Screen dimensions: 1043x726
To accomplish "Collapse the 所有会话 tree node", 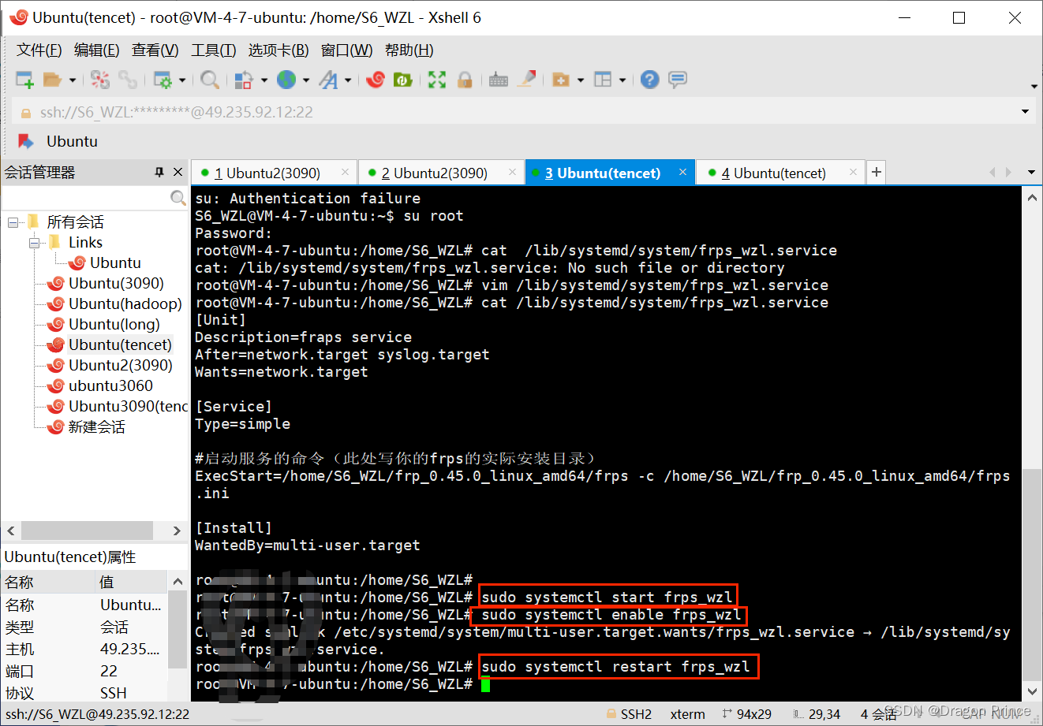I will [x=13, y=222].
